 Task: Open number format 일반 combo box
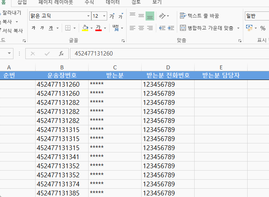pyautogui.click(x=257, y=16)
